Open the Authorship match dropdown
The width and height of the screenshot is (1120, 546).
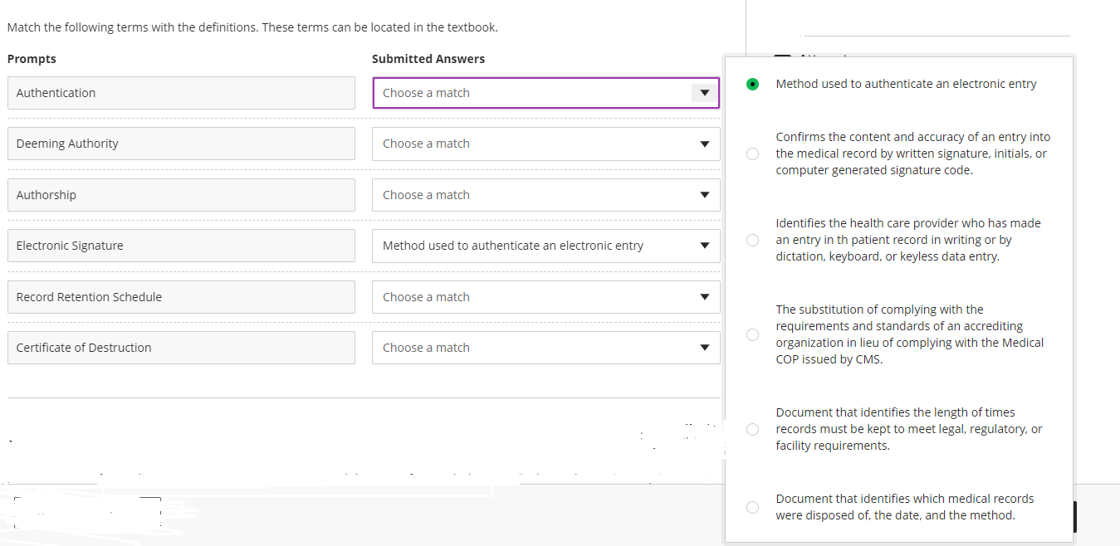(x=531, y=195)
